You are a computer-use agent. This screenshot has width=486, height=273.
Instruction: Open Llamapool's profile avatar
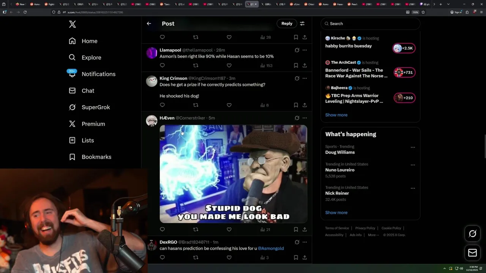[151, 53]
